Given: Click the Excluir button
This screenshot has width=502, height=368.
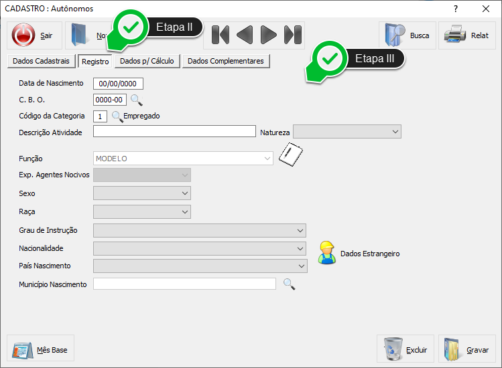Looking at the screenshot, I should tap(405, 349).
